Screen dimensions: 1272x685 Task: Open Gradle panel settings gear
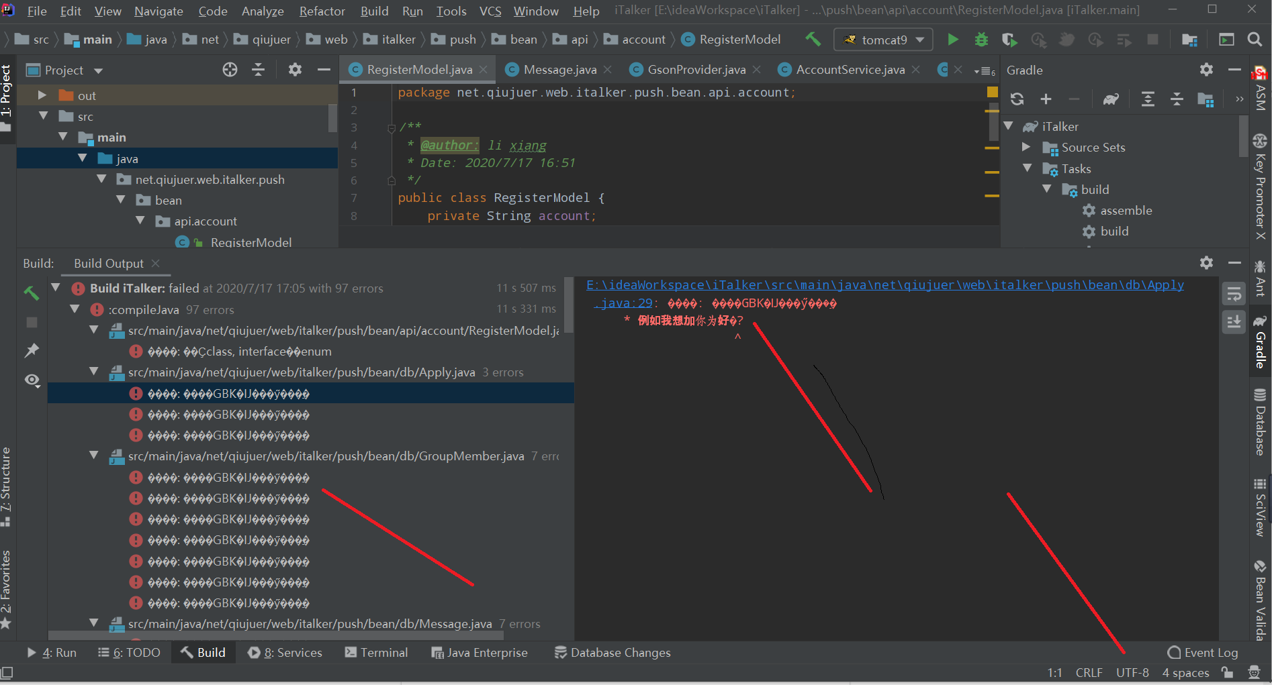coord(1206,70)
